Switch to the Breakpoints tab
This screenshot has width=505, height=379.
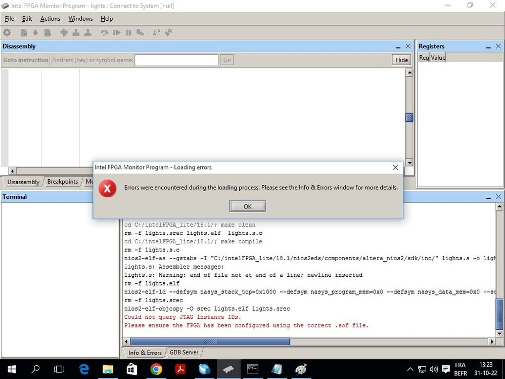63,182
